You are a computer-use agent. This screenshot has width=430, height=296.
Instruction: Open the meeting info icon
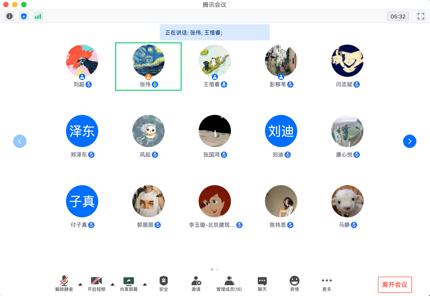[x=10, y=16]
